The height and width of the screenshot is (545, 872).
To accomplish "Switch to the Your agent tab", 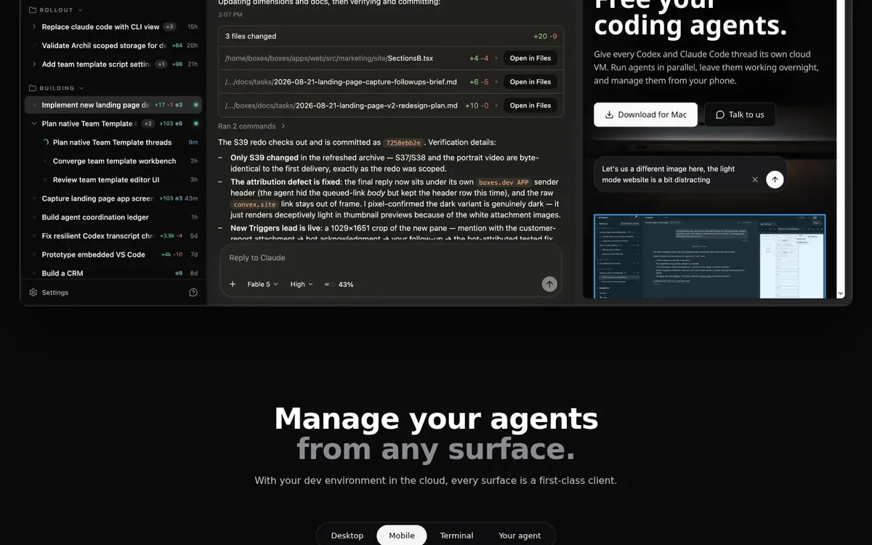I will point(520,536).
